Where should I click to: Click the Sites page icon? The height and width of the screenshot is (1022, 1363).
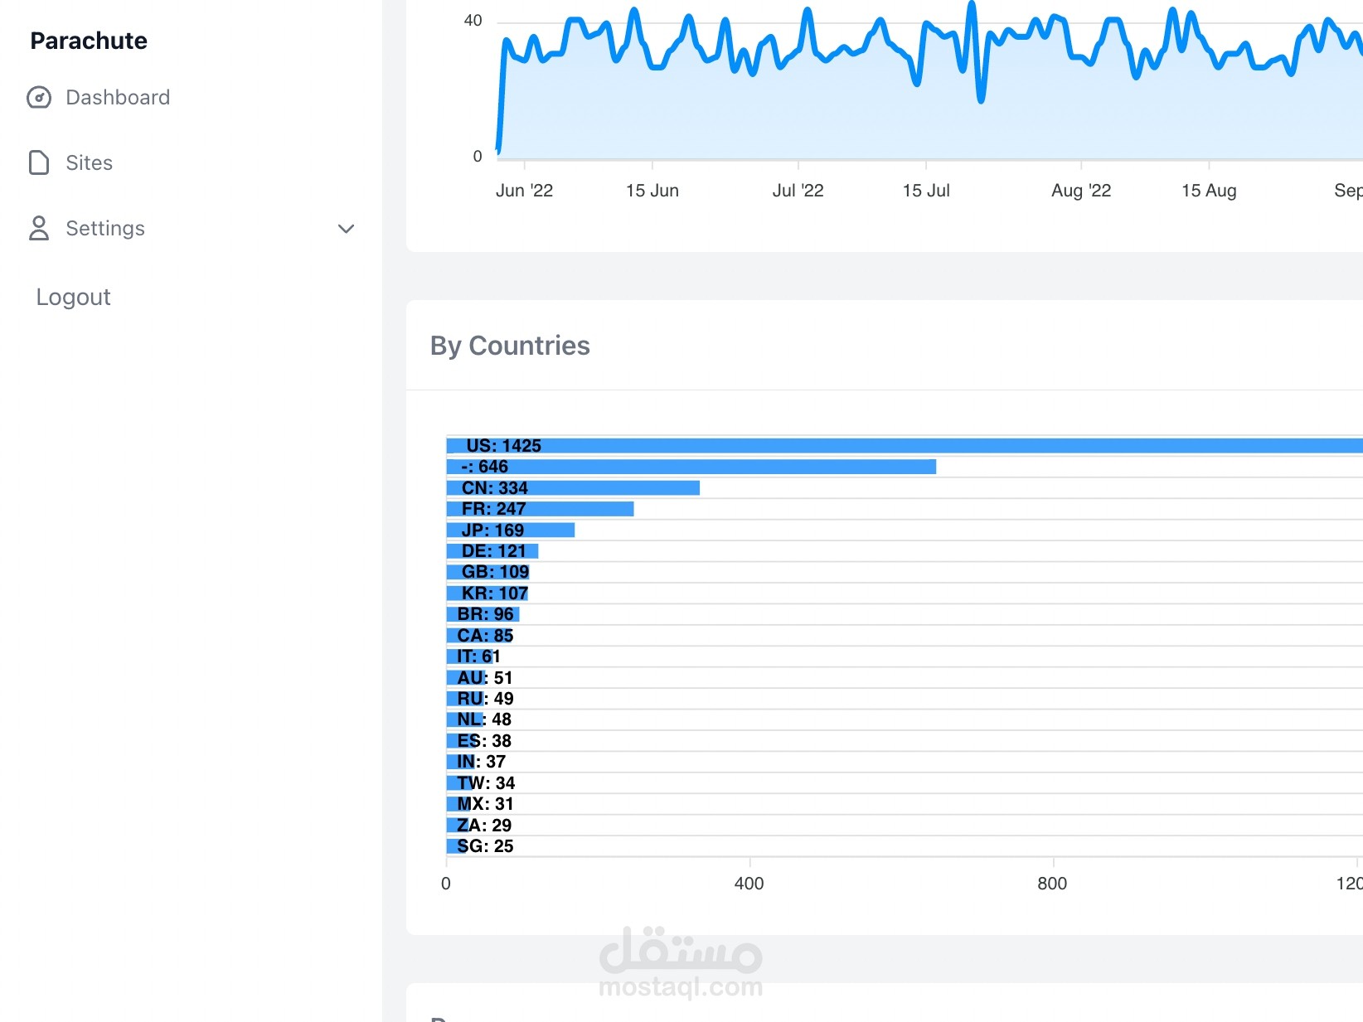39,162
